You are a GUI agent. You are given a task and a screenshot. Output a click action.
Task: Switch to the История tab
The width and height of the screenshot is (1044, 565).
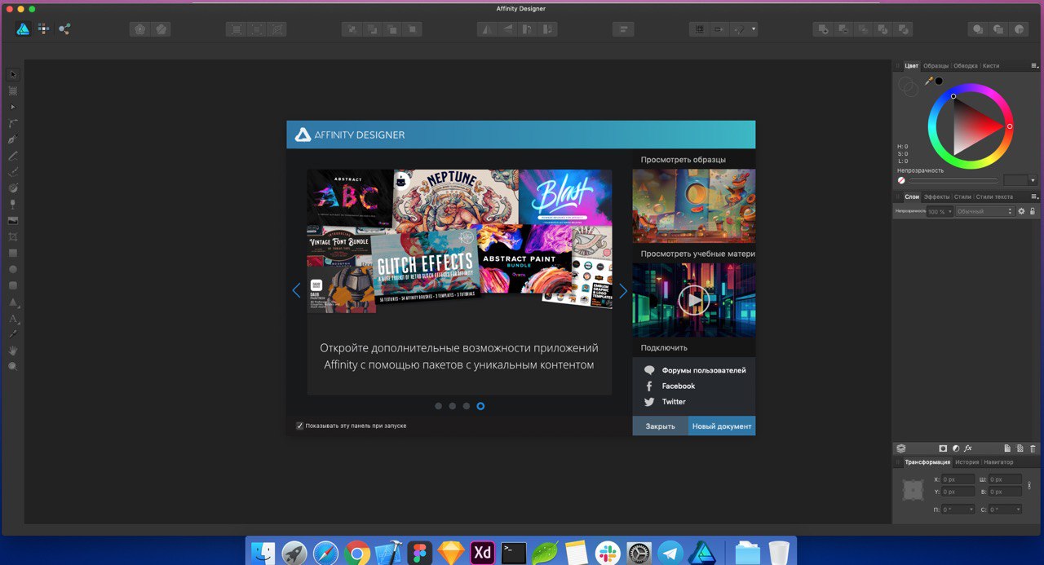click(967, 462)
